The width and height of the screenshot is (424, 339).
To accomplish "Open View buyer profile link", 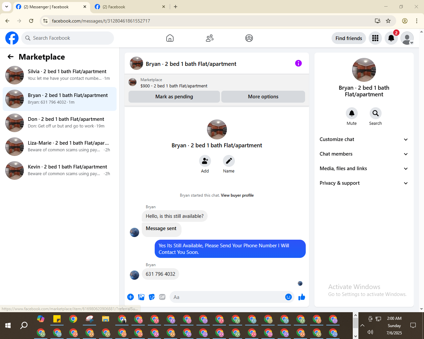I will (237, 195).
